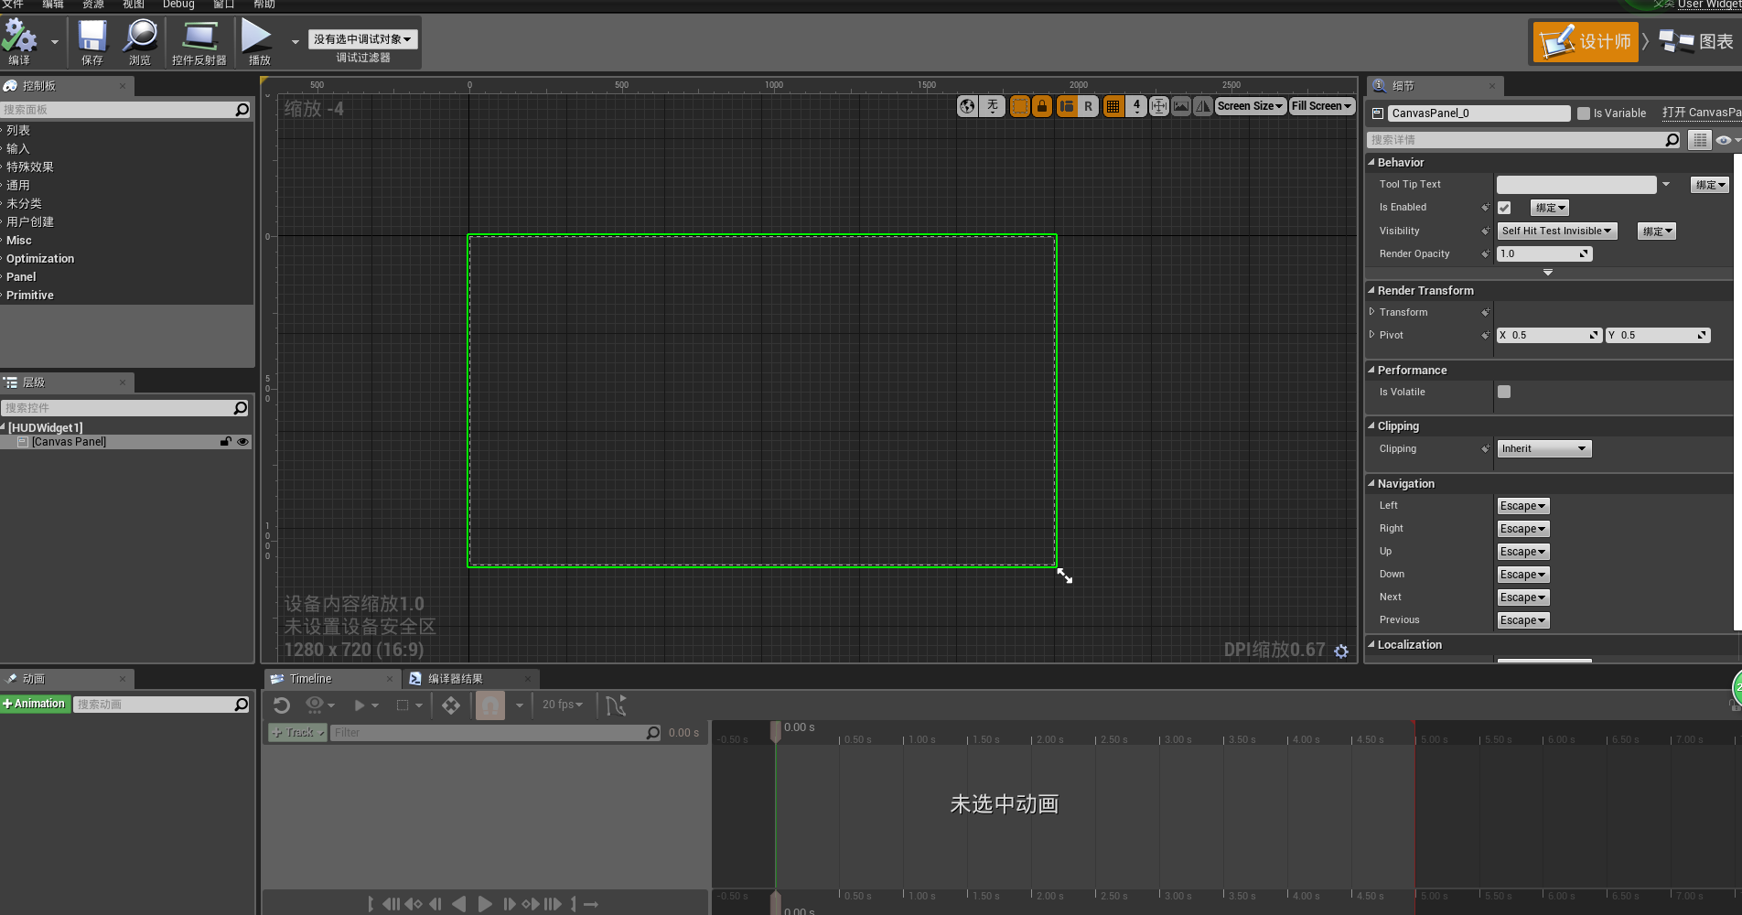Open the Fill Screen dropdown

tap(1321, 105)
